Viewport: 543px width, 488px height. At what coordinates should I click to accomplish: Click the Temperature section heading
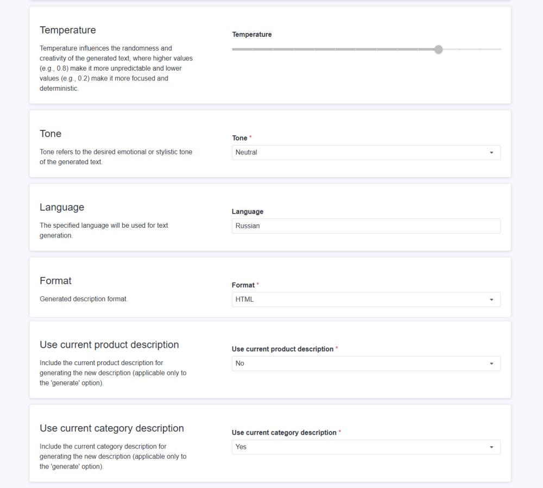67,30
